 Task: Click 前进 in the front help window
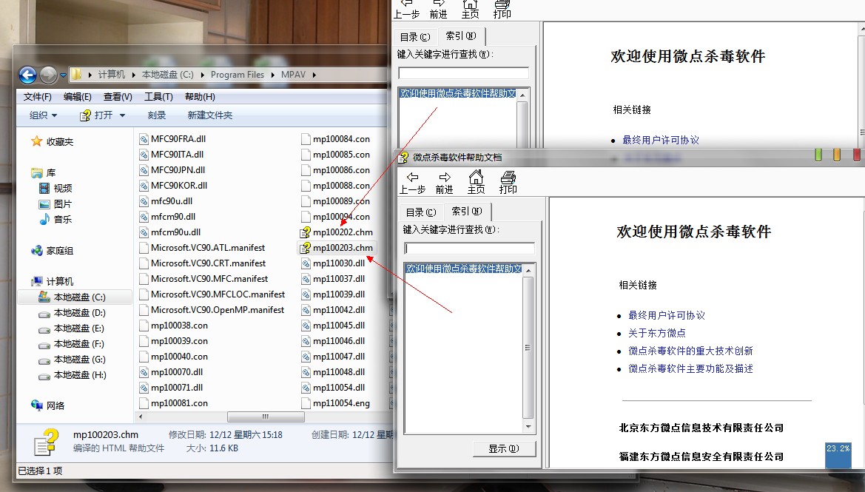[x=444, y=183]
